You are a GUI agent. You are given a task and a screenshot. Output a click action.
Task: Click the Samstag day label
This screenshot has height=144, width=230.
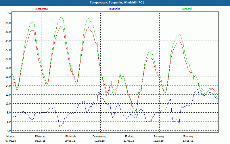point(159,137)
